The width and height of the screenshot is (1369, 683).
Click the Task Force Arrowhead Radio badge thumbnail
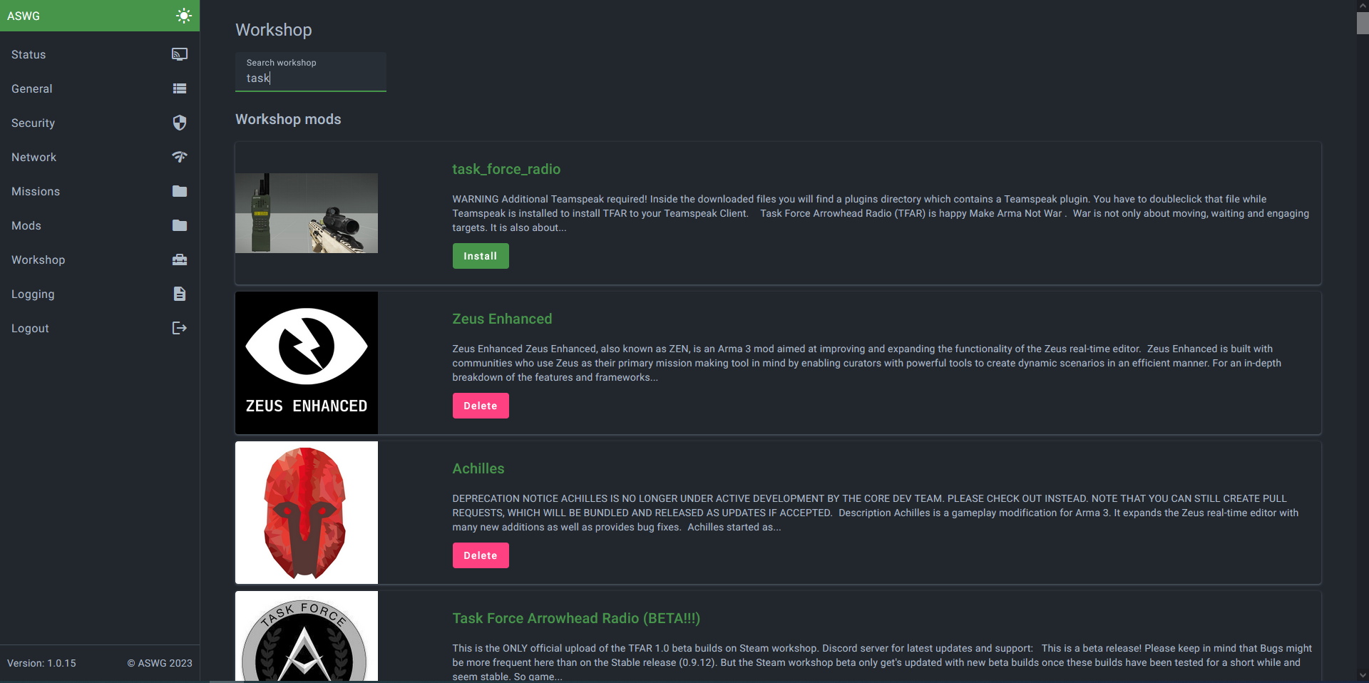tap(307, 636)
